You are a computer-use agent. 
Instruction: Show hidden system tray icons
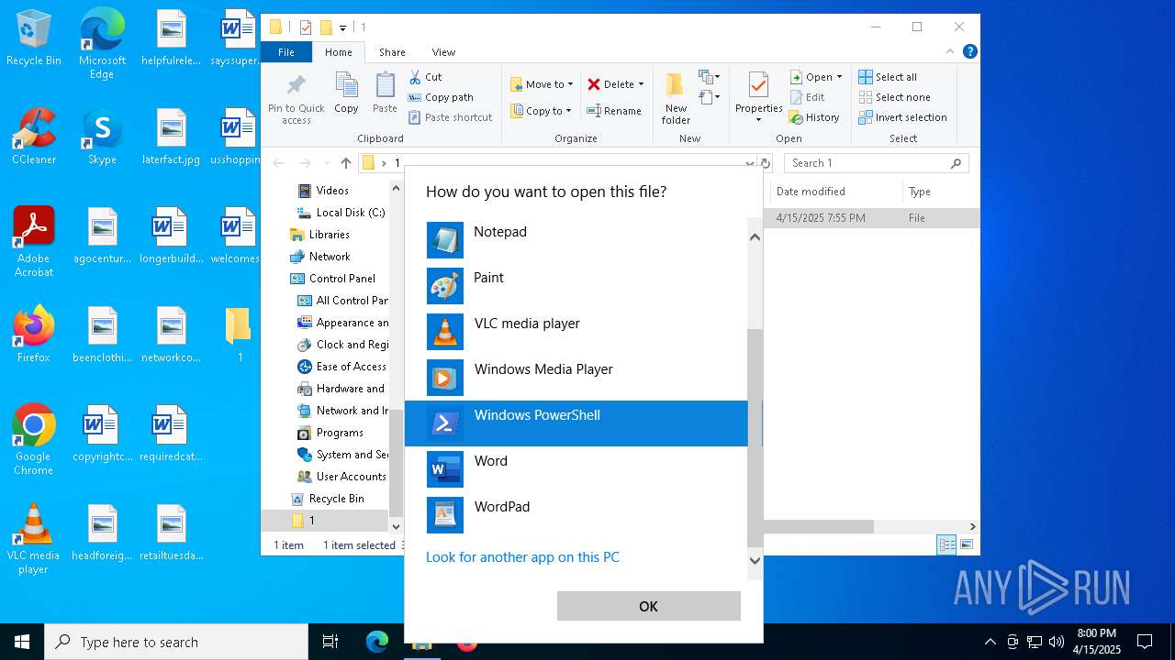point(990,642)
